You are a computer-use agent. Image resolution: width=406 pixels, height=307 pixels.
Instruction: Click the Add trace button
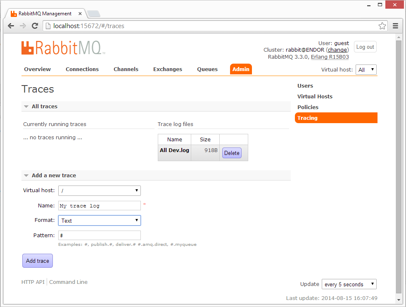pyautogui.click(x=38, y=261)
